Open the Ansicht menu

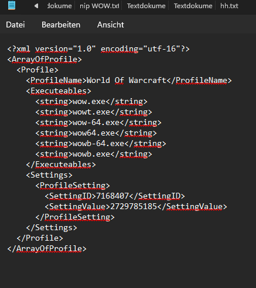[x=111, y=25]
